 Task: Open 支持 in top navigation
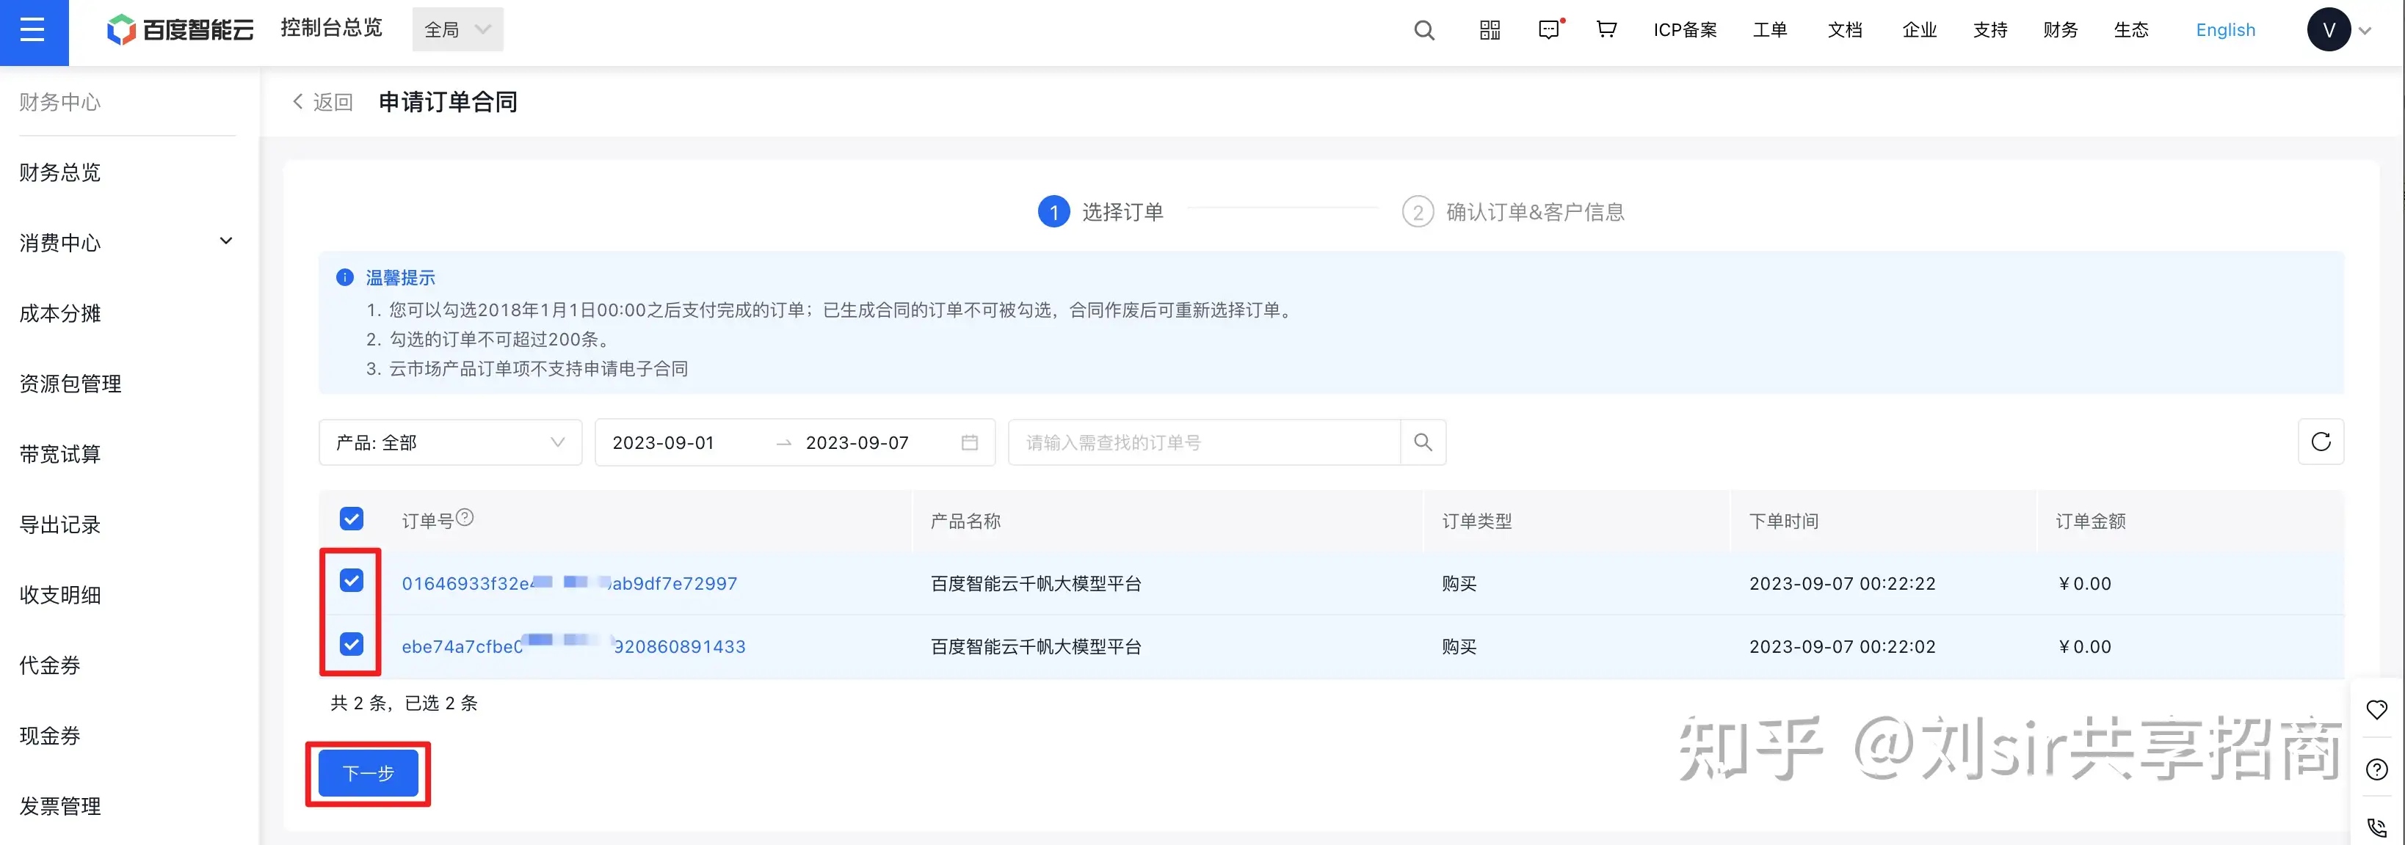pos(1989,30)
